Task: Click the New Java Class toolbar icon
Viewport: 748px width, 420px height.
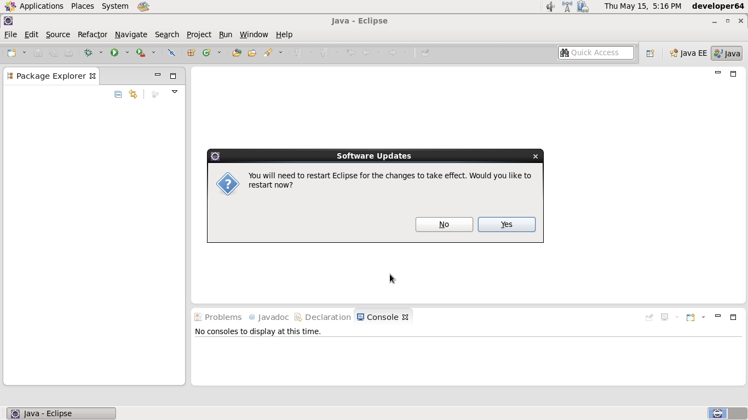Action: click(x=206, y=53)
